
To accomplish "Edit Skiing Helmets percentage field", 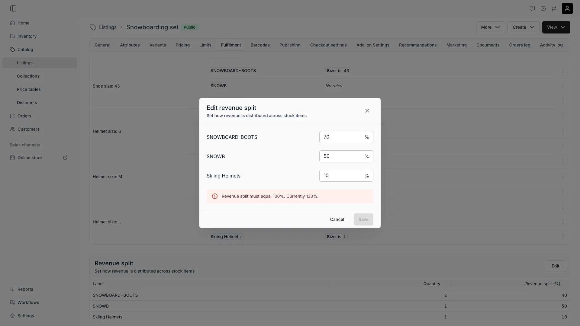I will 346,176.
